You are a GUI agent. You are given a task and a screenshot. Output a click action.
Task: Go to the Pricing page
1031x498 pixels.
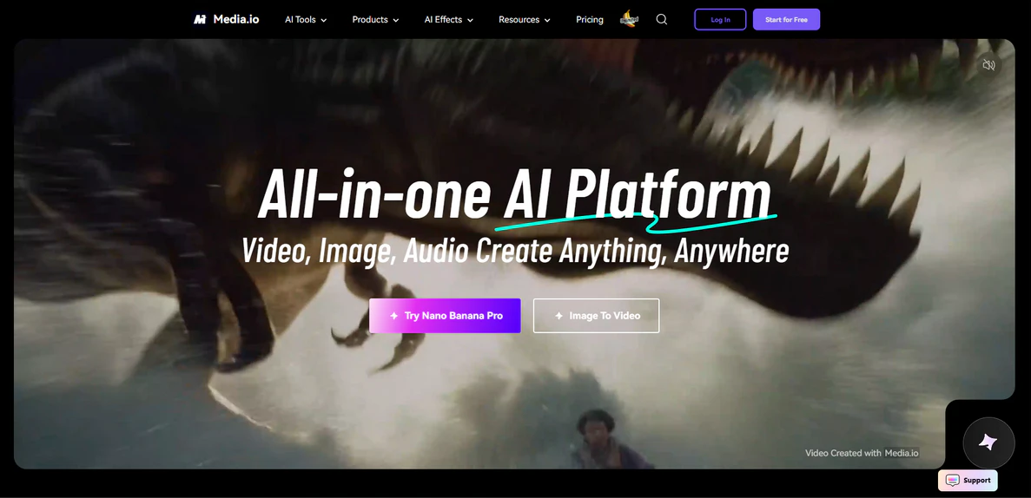pyautogui.click(x=590, y=19)
